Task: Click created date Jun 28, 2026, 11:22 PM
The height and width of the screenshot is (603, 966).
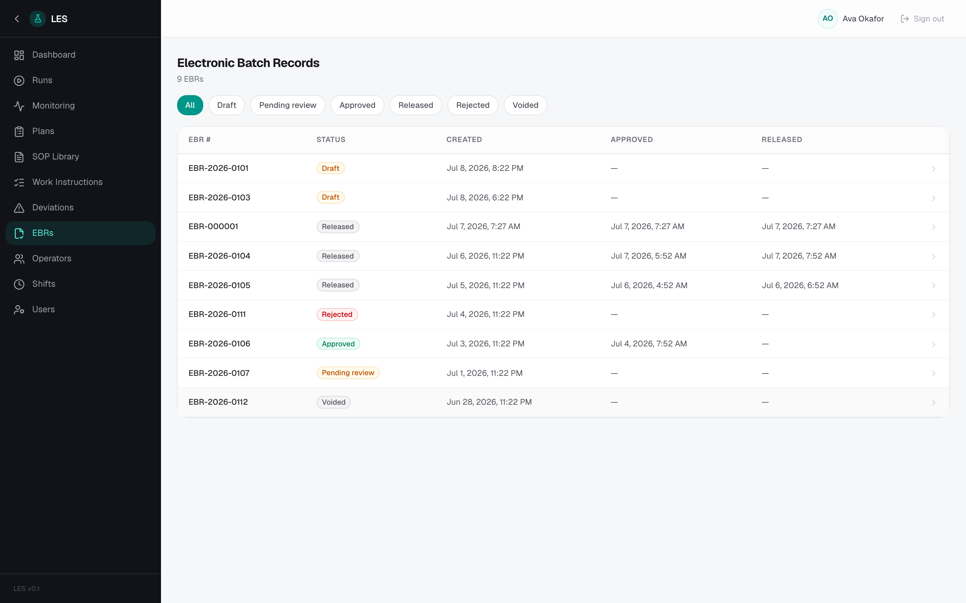Action: (489, 402)
